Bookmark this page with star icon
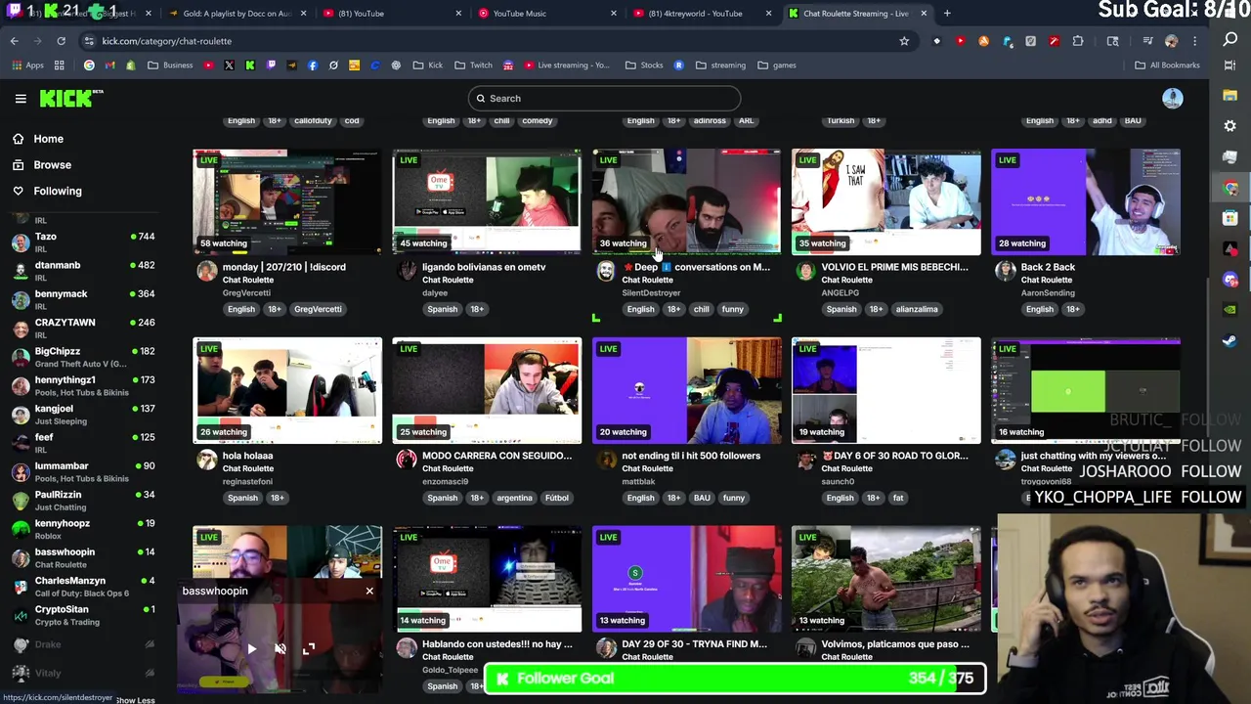1251x704 pixels. click(904, 41)
